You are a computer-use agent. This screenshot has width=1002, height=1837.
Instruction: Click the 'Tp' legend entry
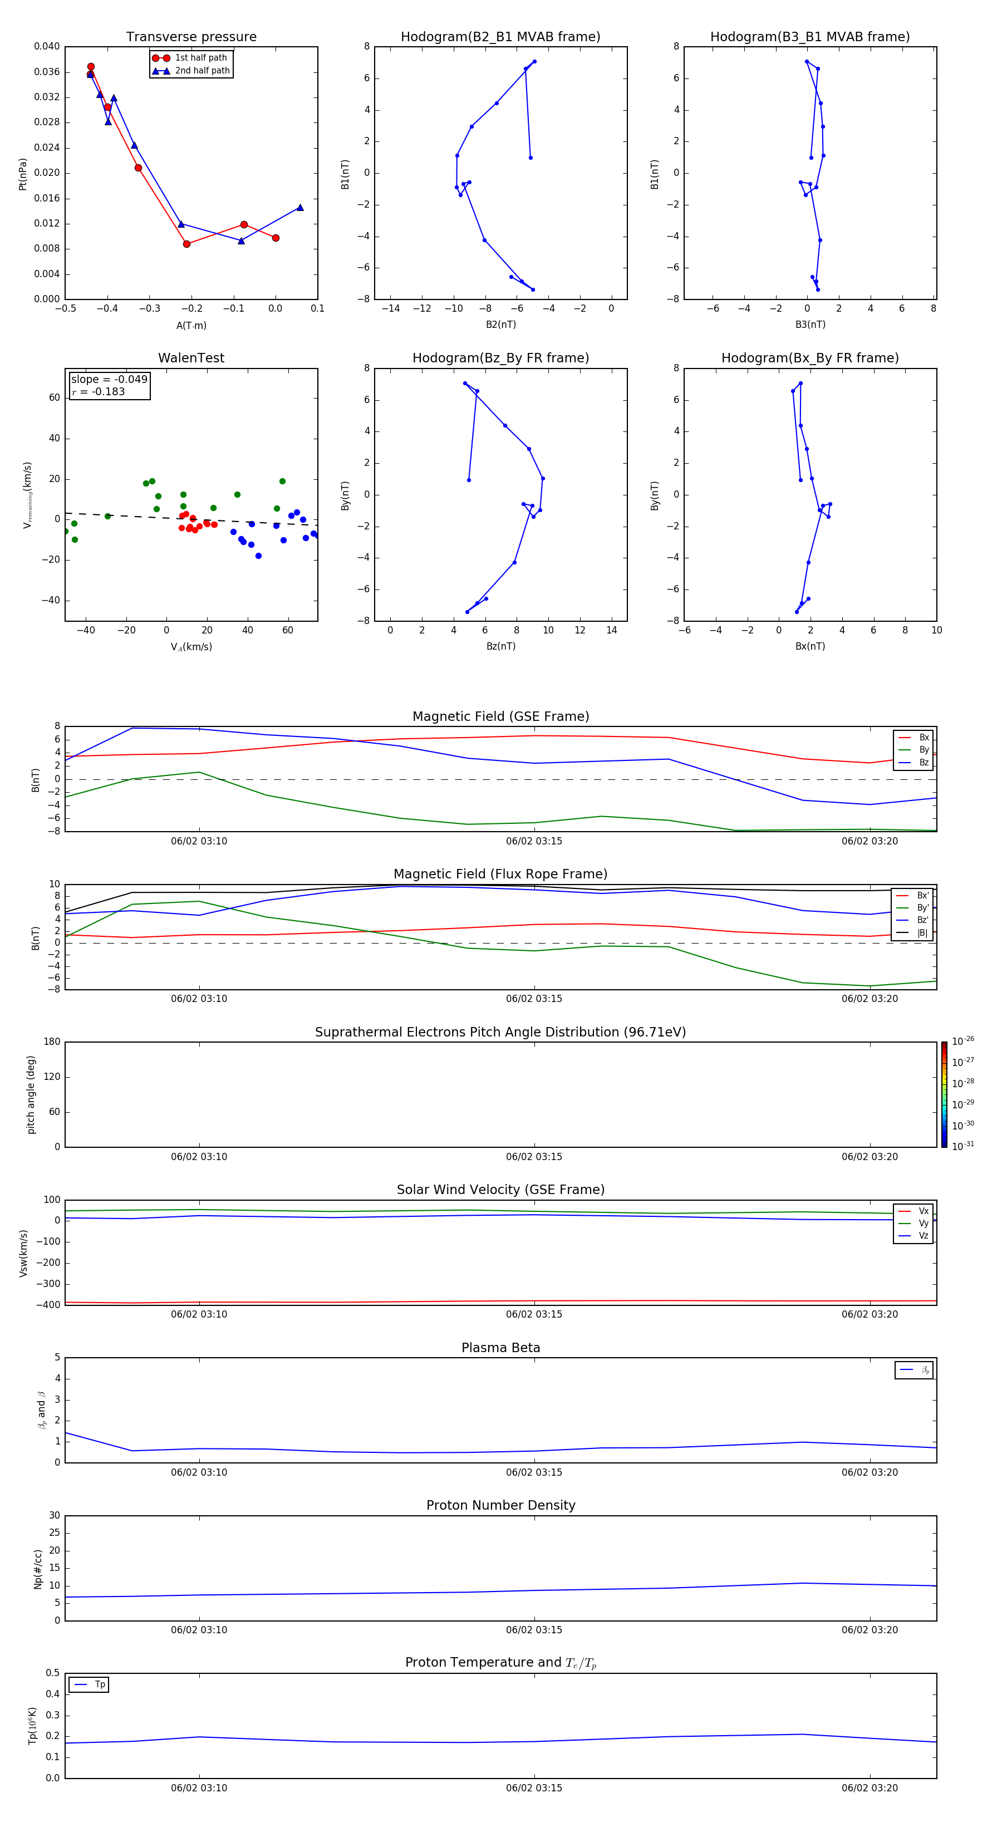tap(90, 1684)
